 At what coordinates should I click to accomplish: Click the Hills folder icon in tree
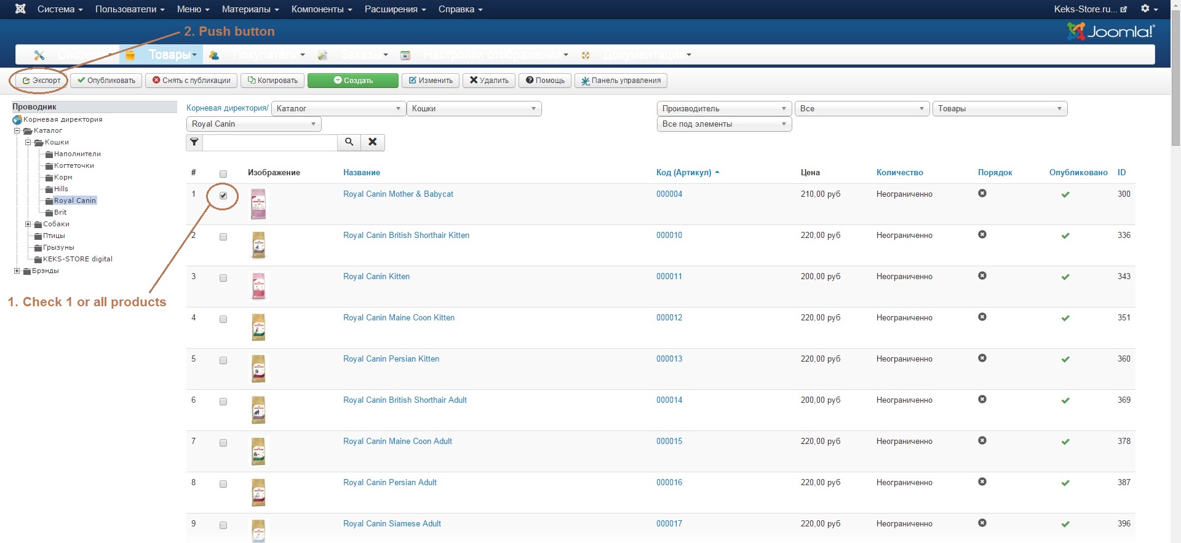point(49,189)
